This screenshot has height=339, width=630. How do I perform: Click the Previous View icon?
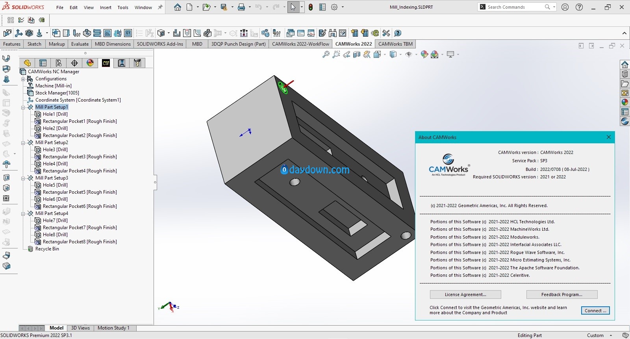346,54
